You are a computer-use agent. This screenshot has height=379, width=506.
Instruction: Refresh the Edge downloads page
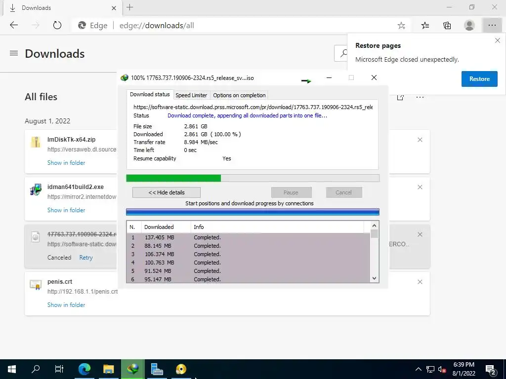point(57,25)
